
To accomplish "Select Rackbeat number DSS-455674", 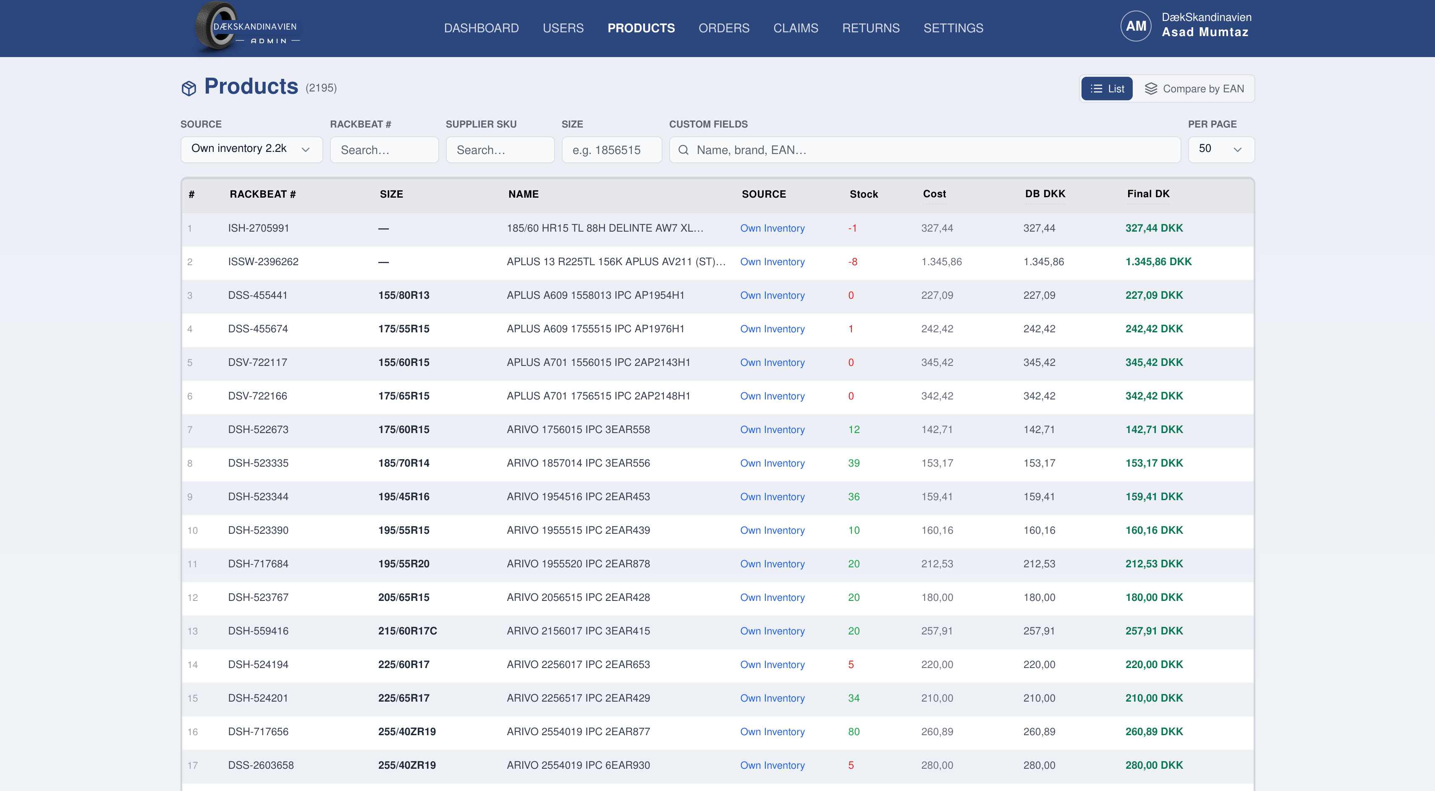I will click(258, 329).
